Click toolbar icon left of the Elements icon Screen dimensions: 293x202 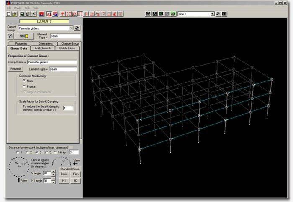click(75, 14)
